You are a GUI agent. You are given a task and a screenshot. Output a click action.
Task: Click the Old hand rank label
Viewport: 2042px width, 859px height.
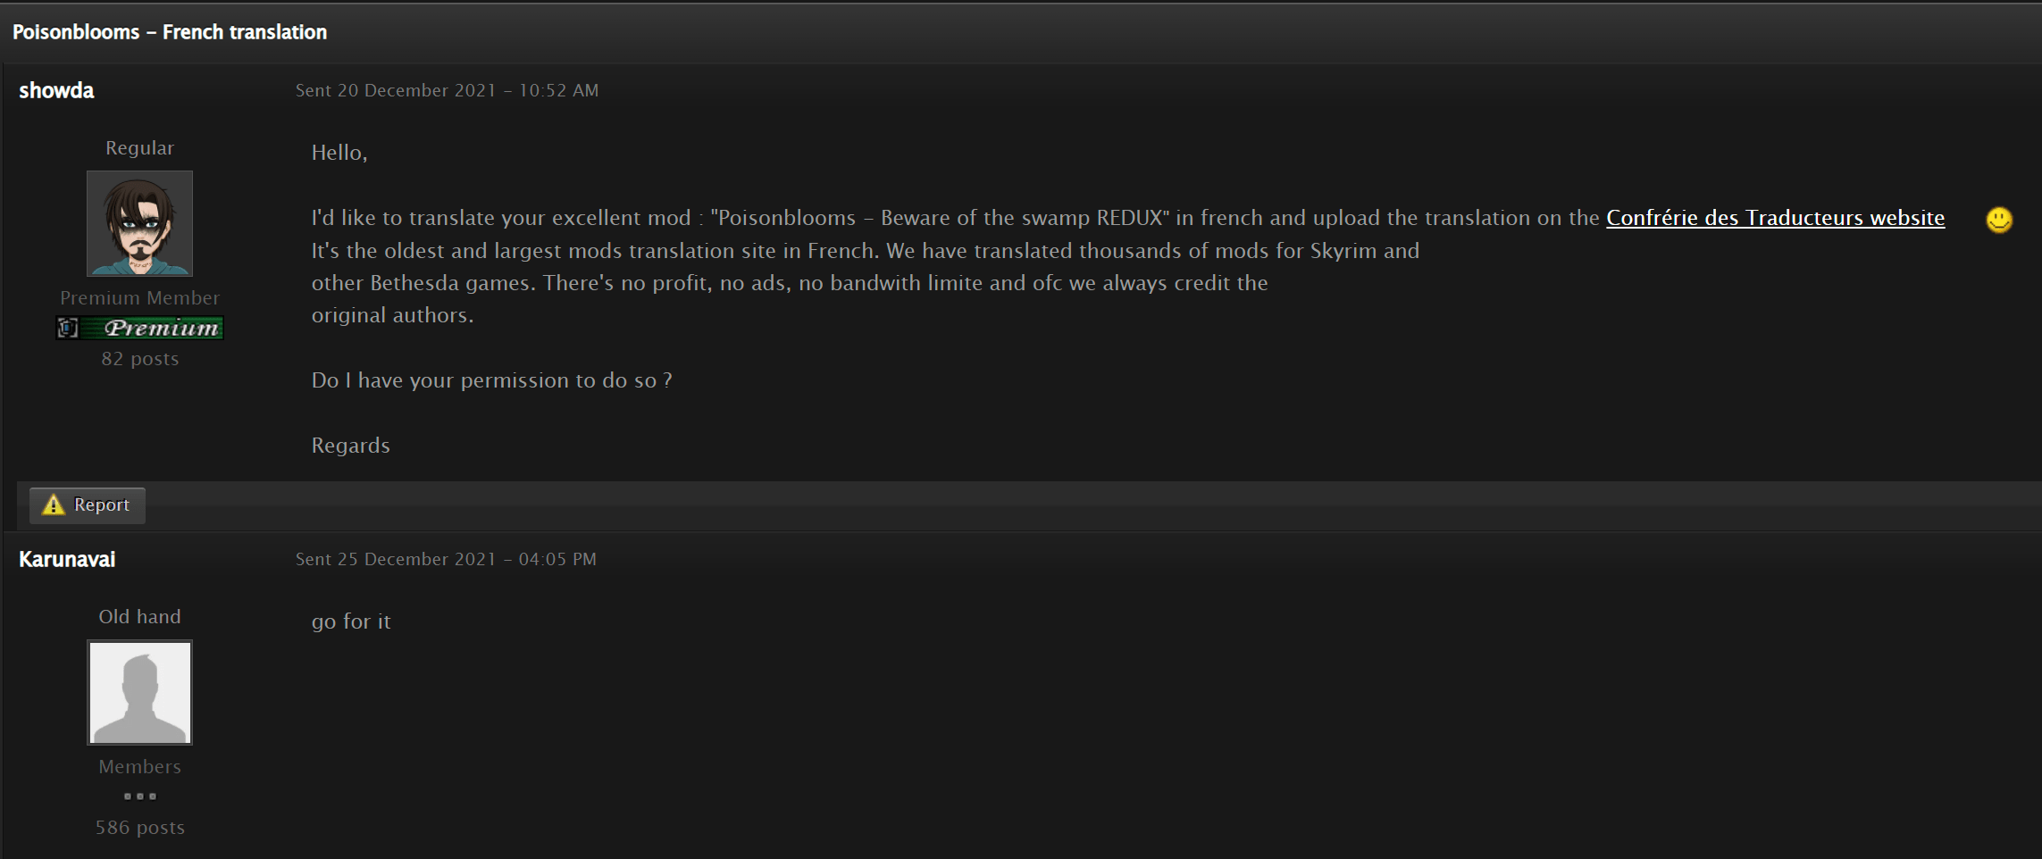(x=139, y=617)
